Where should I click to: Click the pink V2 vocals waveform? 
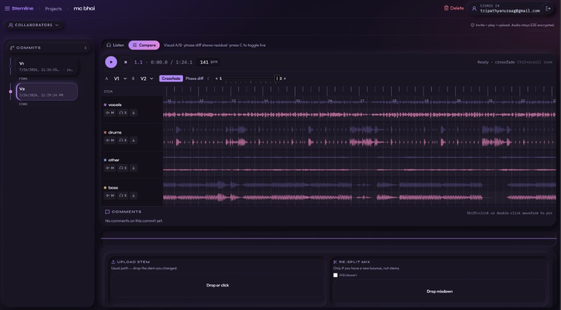(x=359, y=115)
